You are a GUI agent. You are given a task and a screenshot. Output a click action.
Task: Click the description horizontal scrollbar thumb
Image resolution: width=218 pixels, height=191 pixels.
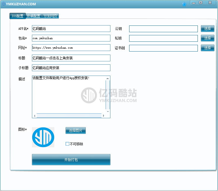(69, 116)
